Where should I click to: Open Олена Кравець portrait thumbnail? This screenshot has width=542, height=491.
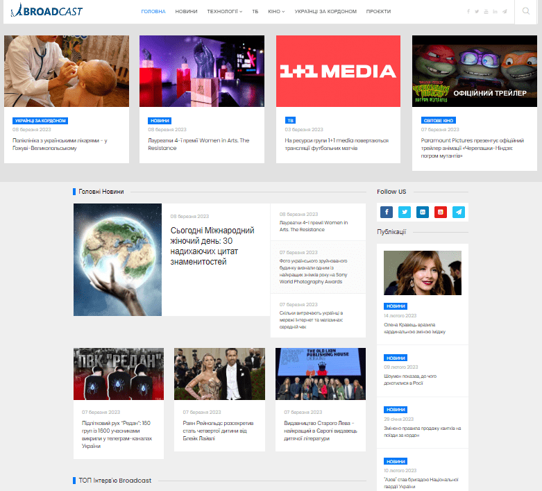[423, 273]
